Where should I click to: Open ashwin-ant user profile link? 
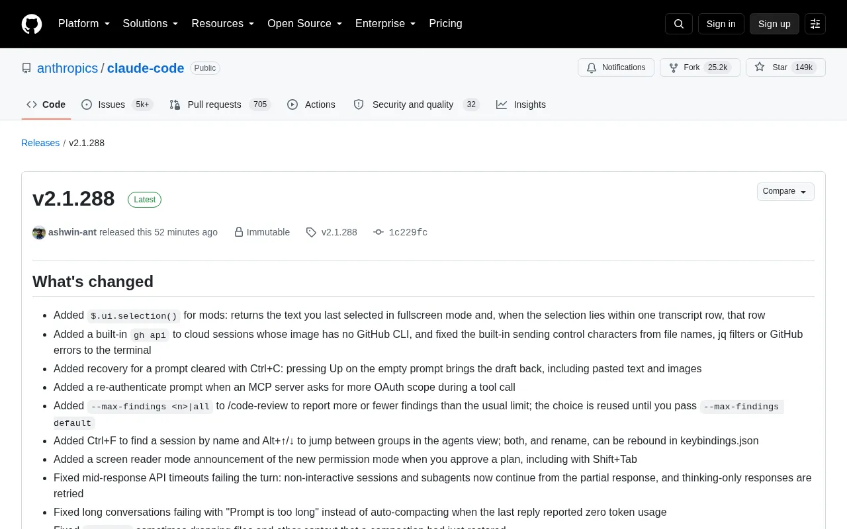[x=72, y=233]
